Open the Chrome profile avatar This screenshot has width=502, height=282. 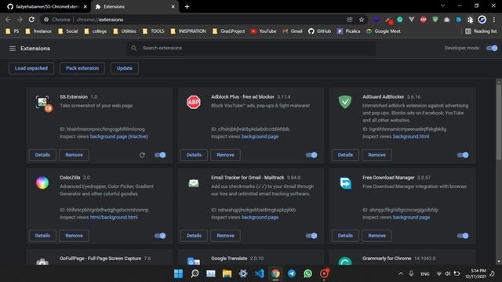coord(482,20)
